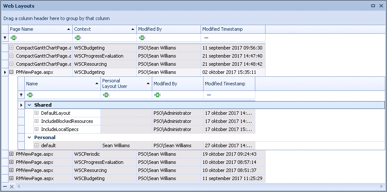Viewport: 387px width, 192px height.
Task: Expand the DefaultLayout row
Action: (37, 113)
